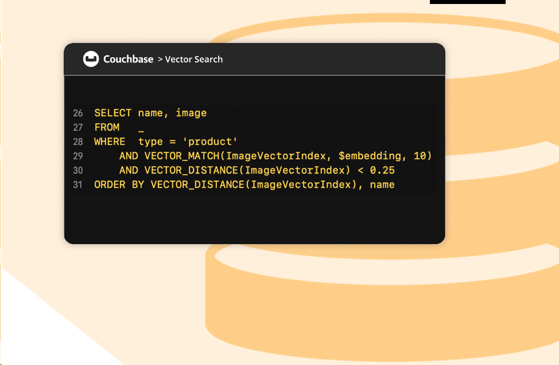Click the breadcrumb arrow before Vector Search
This screenshot has height=365, width=559.
coord(160,60)
